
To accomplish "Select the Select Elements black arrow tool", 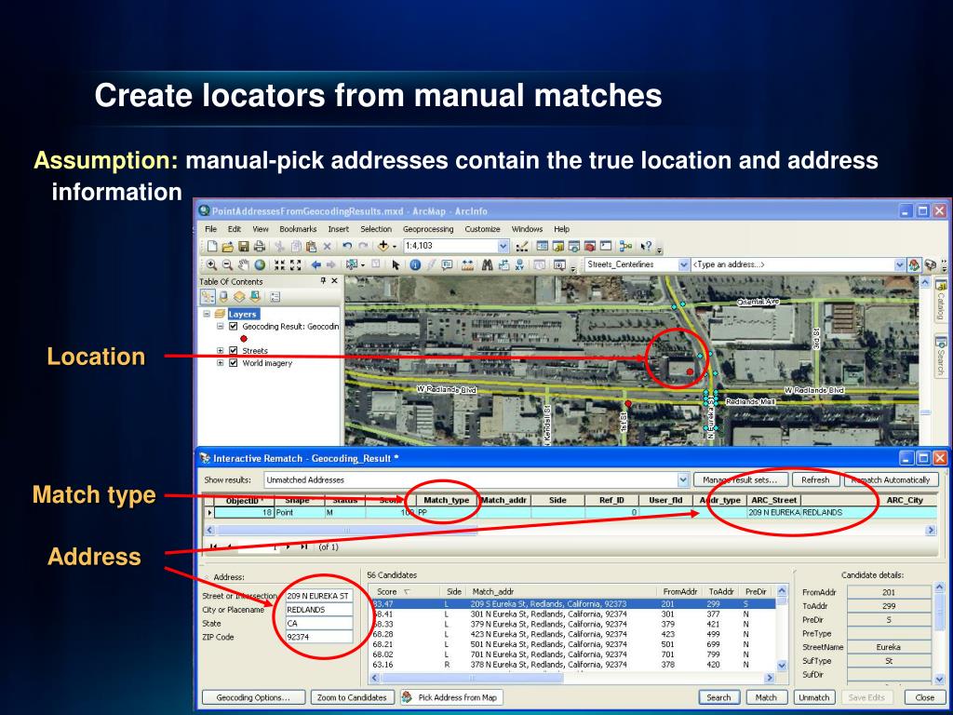I will coord(396,265).
